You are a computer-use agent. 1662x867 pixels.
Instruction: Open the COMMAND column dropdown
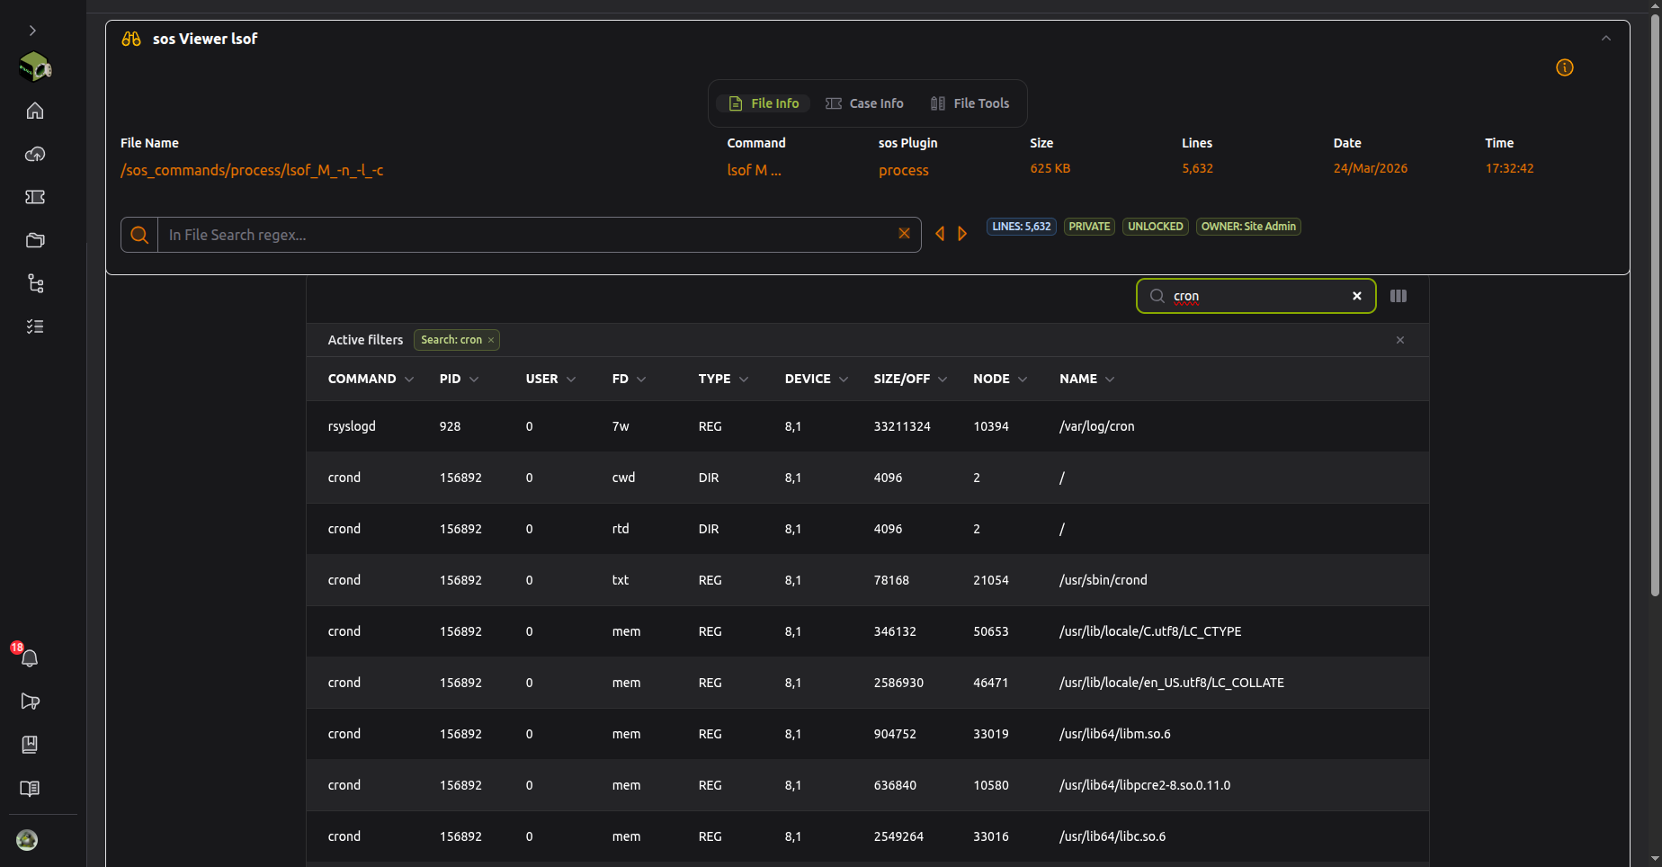click(x=409, y=380)
